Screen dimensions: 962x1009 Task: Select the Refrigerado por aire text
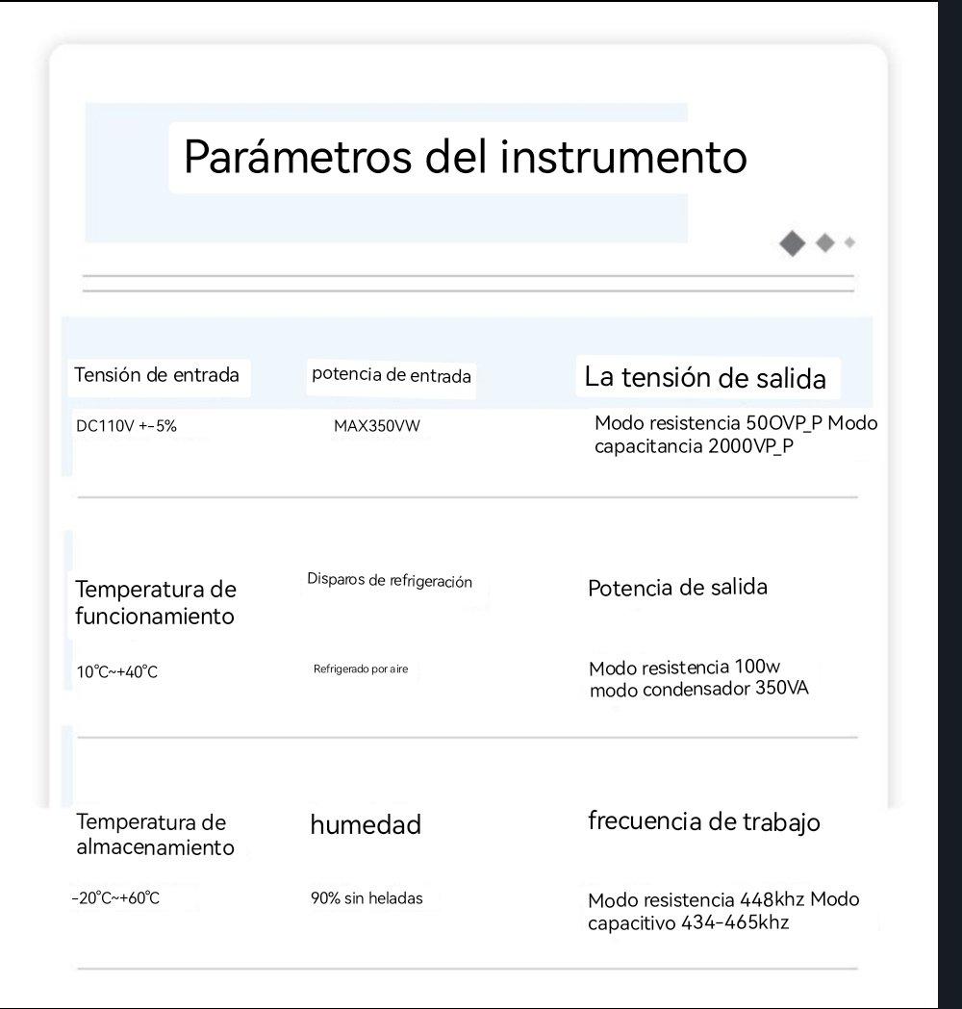coord(361,668)
